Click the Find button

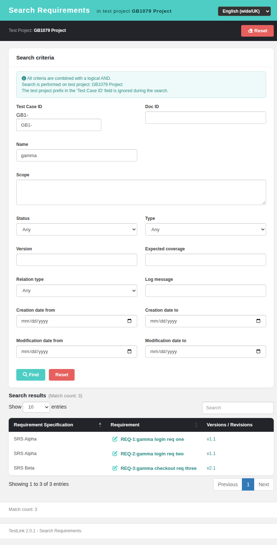pyautogui.click(x=31, y=375)
